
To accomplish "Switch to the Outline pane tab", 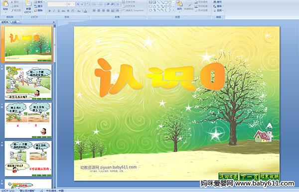I will [14, 22].
